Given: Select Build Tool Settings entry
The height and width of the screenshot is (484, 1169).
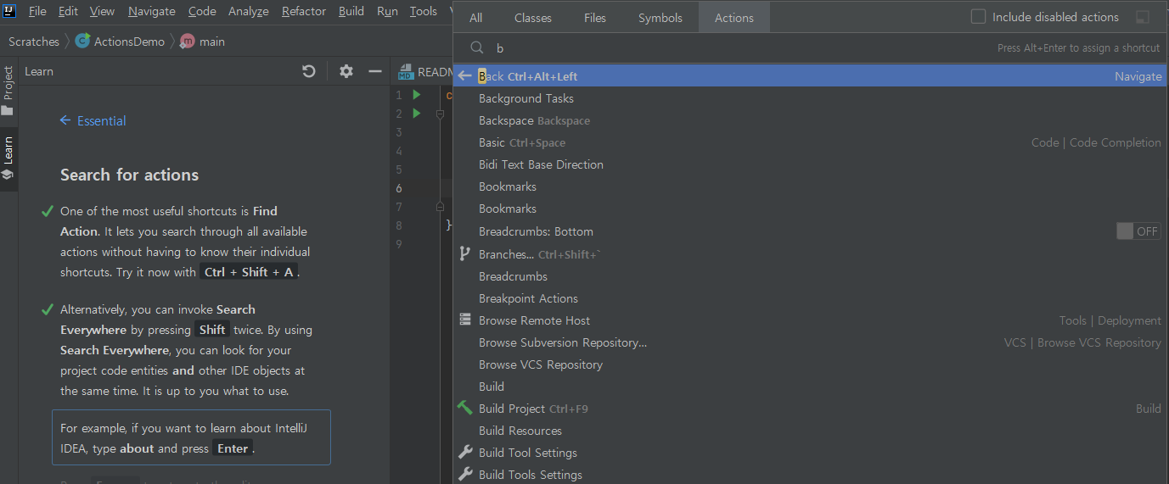Looking at the screenshot, I should [x=810, y=453].
